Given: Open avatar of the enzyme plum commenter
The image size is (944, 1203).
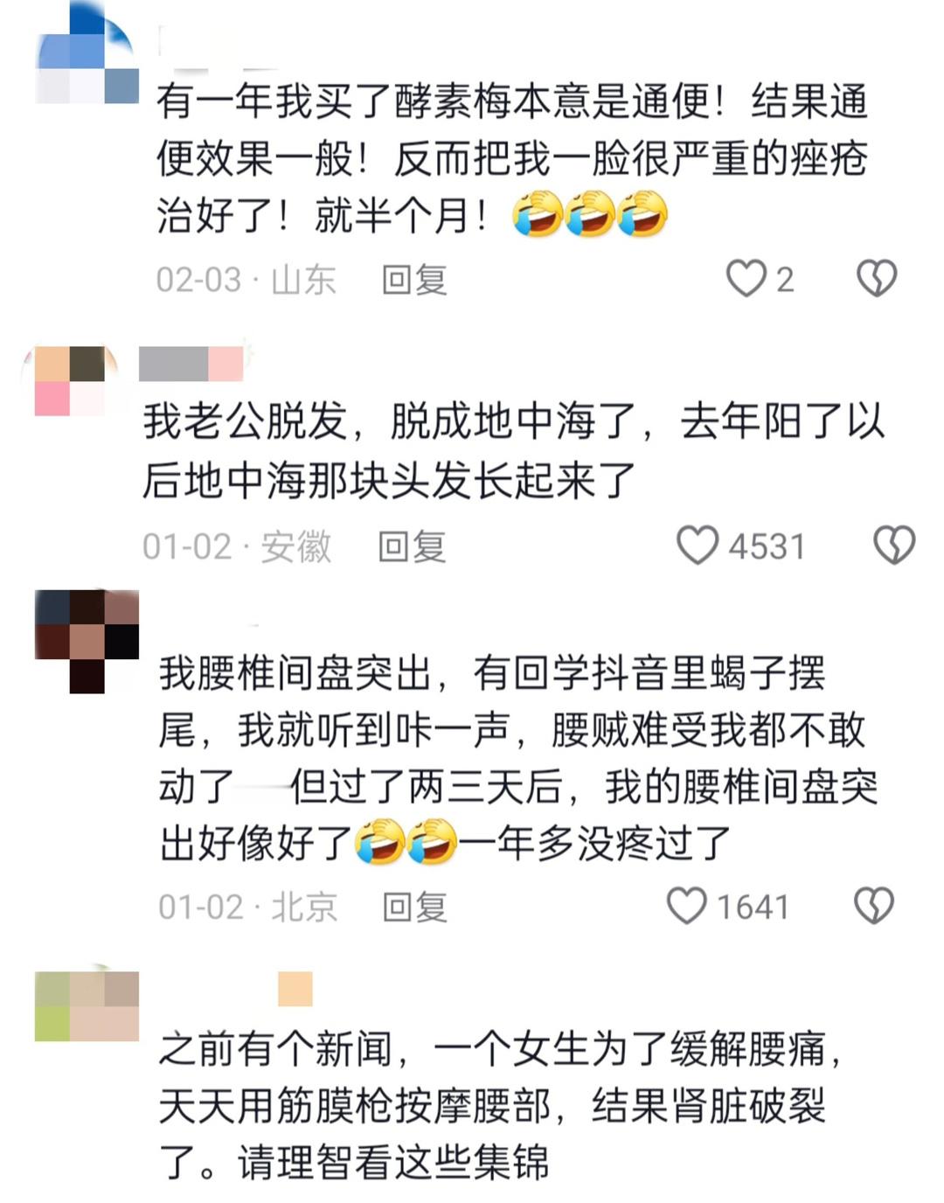Looking at the screenshot, I should (87, 52).
